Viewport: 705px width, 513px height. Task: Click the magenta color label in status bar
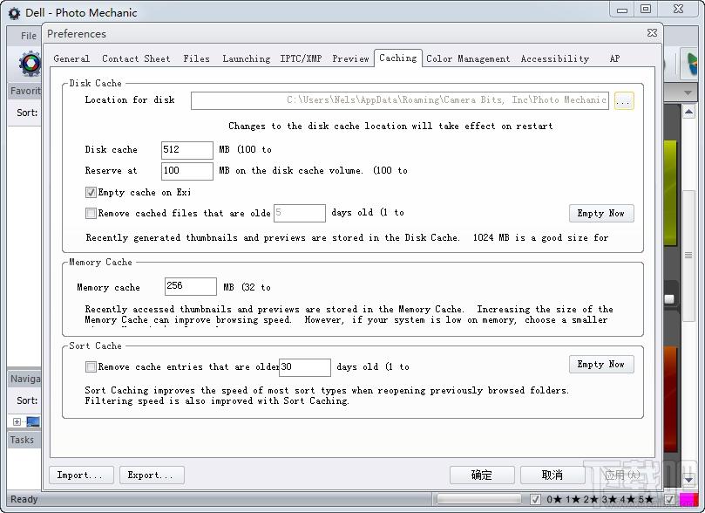pyautogui.click(x=688, y=499)
